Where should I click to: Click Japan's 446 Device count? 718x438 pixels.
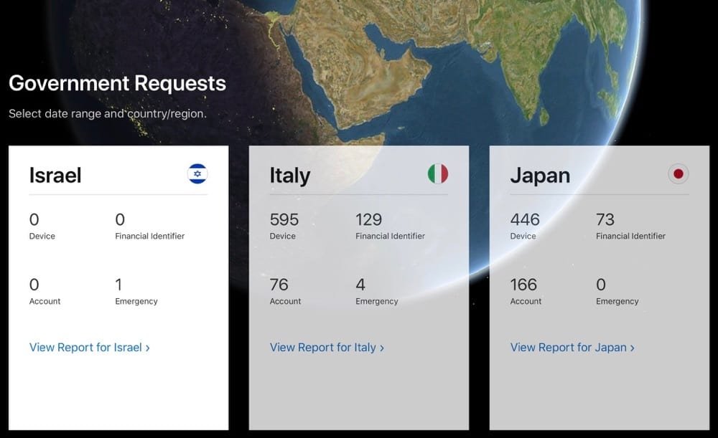click(525, 219)
